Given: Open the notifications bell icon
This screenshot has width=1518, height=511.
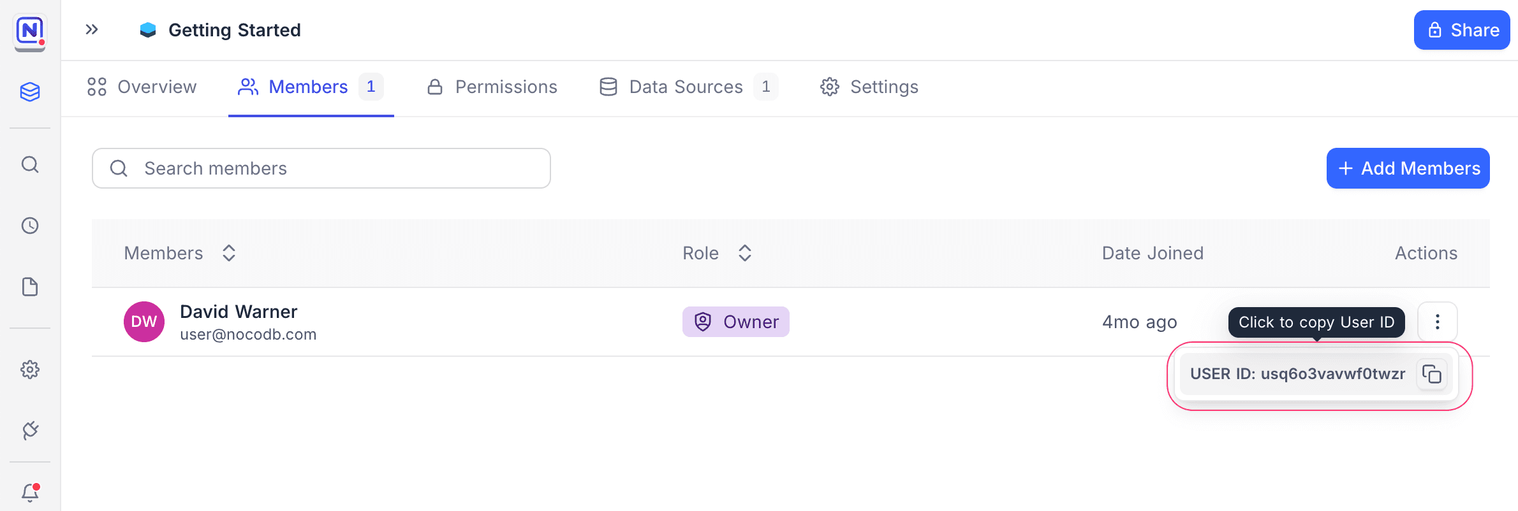Looking at the screenshot, I should 30,492.
